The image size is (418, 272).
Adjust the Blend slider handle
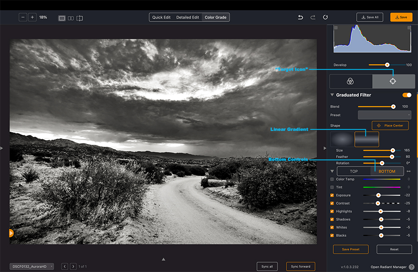393,106
